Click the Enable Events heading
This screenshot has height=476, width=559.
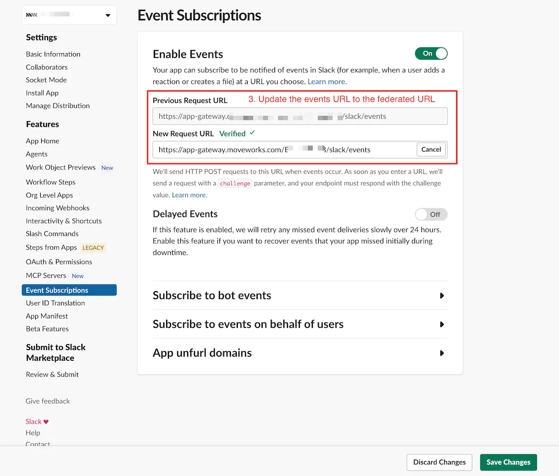pos(188,54)
